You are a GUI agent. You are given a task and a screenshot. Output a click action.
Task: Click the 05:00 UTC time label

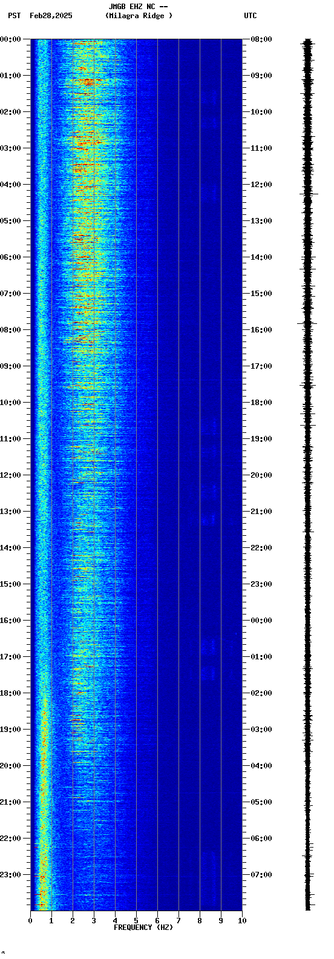coord(261,802)
